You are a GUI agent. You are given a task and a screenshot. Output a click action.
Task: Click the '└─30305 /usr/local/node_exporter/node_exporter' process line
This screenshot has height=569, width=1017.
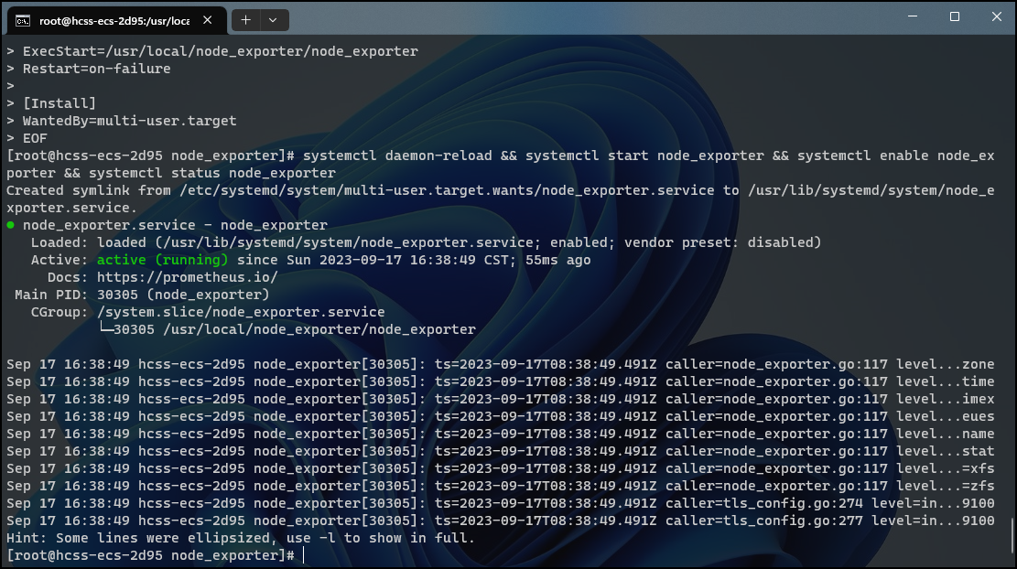[287, 329]
